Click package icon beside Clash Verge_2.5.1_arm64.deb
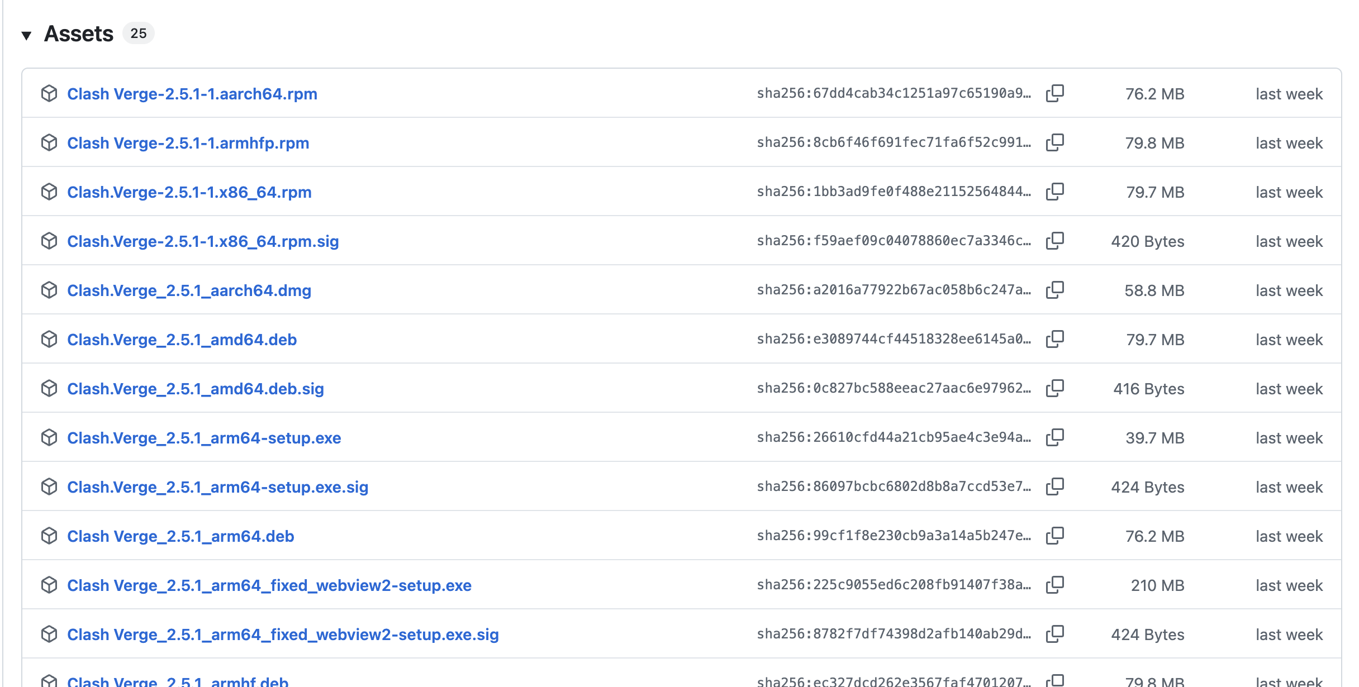 click(x=49, y=536)
